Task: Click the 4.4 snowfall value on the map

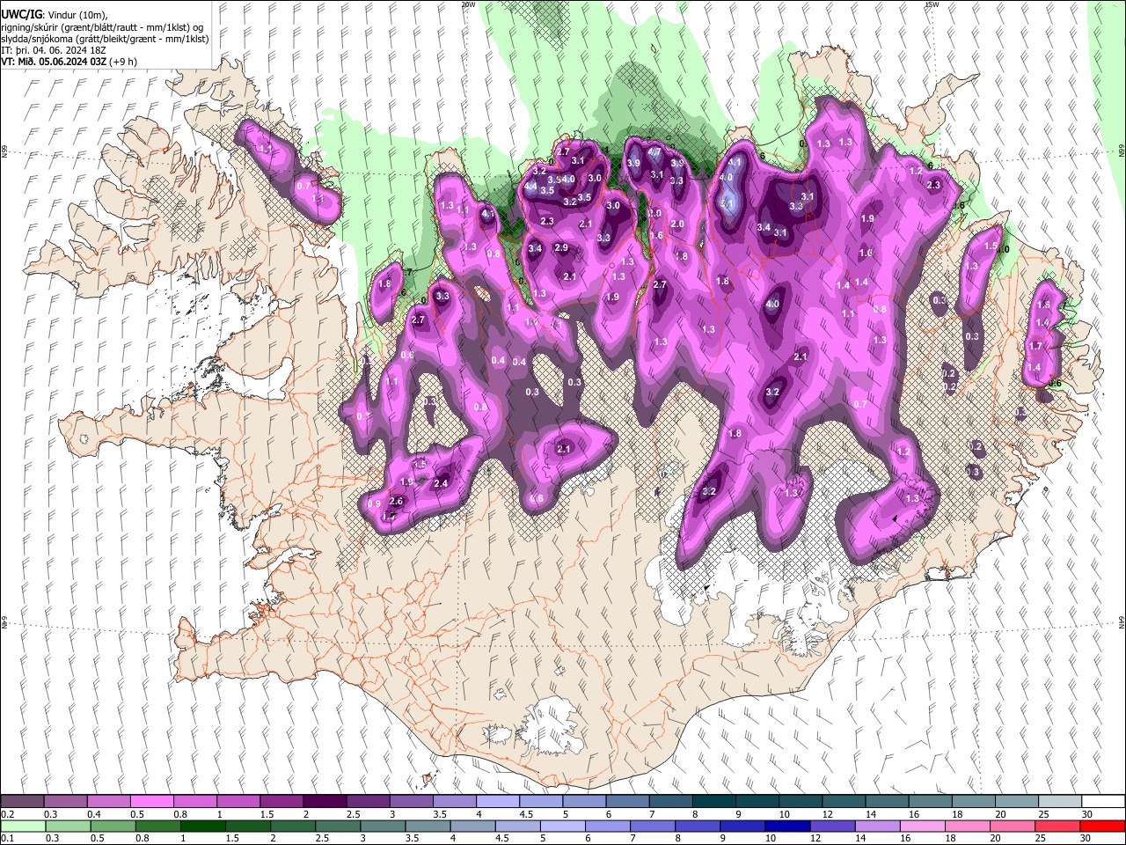Action: (530, 187)
